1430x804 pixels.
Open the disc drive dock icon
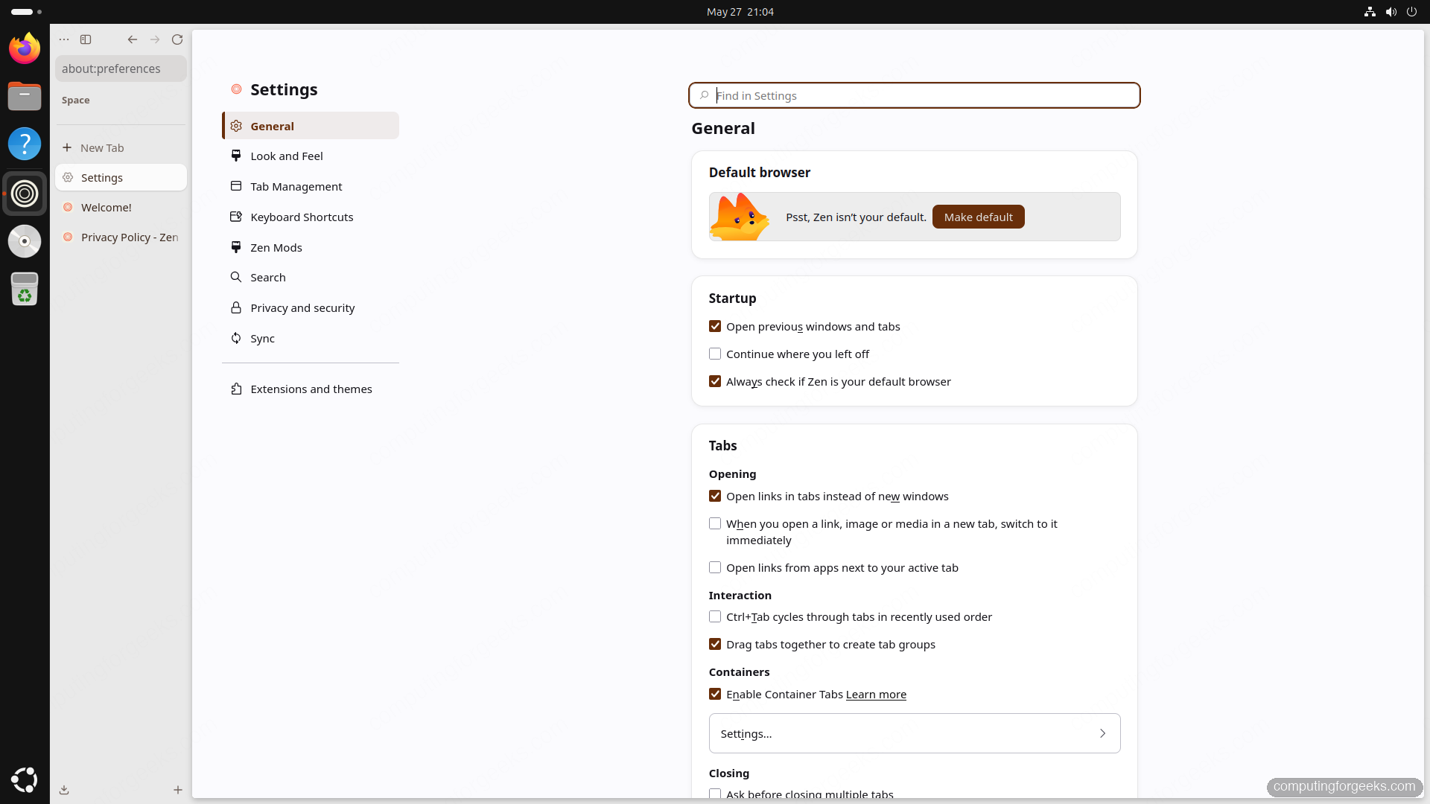(x=25, y=241)
